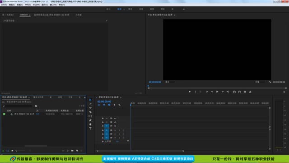Click the Extract button
Screen dimensions: 289x163
pos(239,91)
